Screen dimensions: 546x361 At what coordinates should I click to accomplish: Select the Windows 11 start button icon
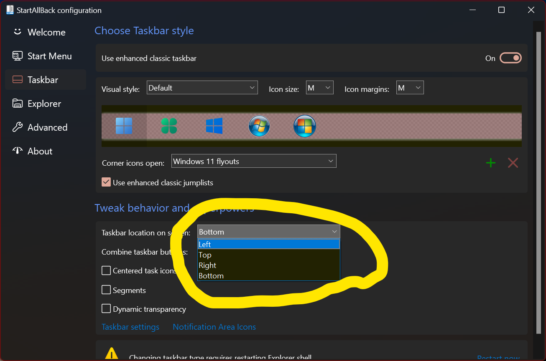(x=124, y=126)
